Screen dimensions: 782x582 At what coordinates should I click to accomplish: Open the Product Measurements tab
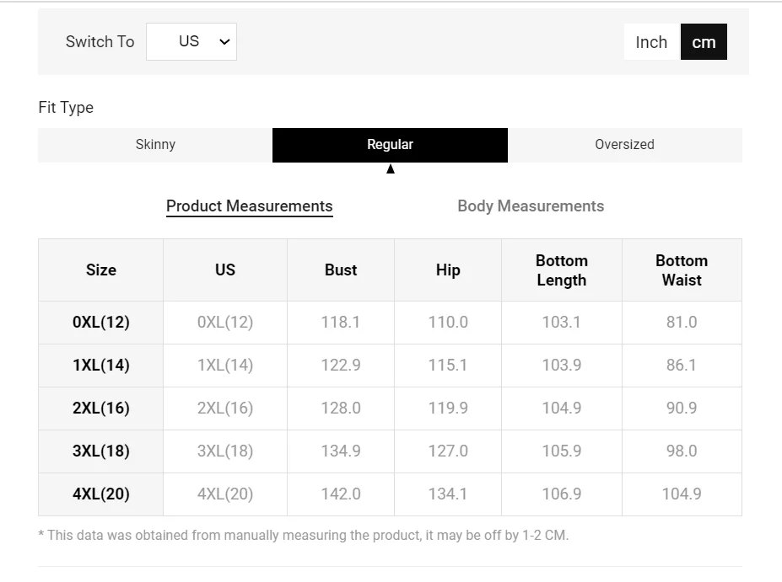point(250,206)
